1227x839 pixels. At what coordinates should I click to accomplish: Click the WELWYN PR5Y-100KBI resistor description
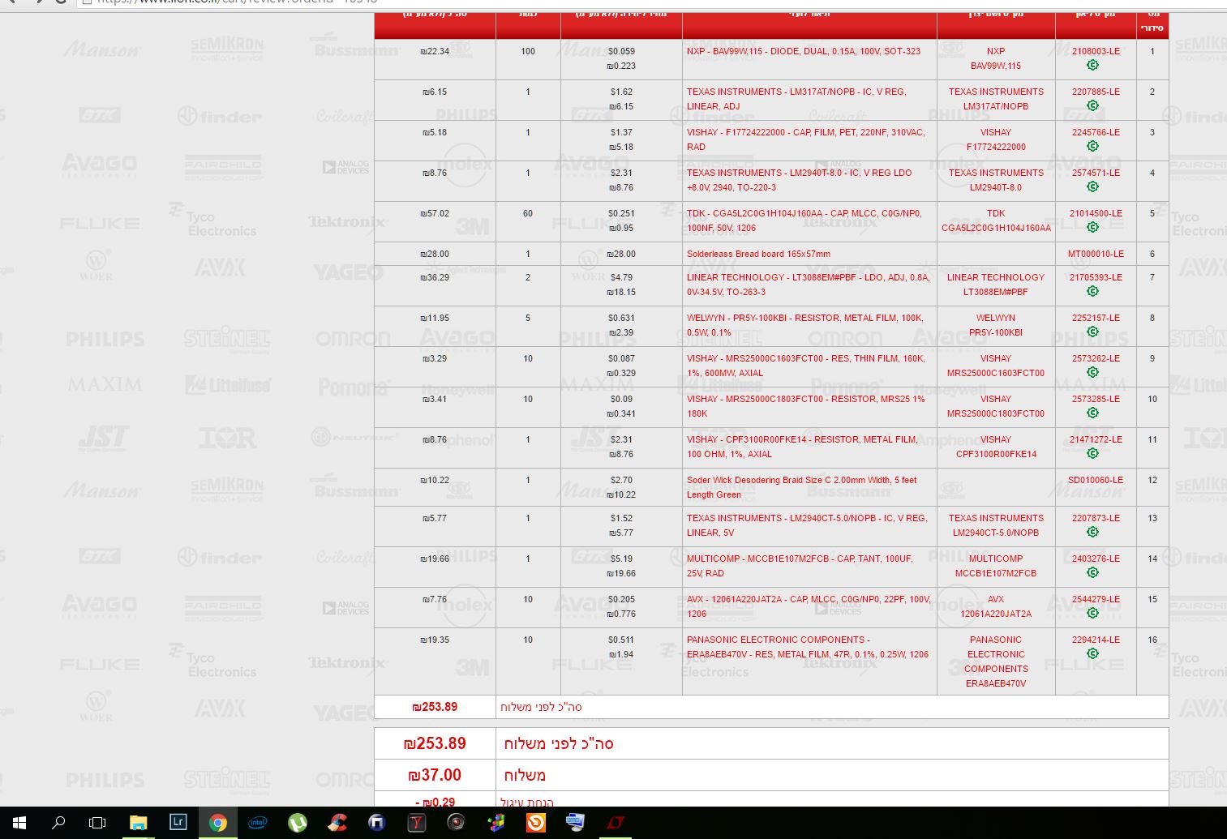pos(805,325)
